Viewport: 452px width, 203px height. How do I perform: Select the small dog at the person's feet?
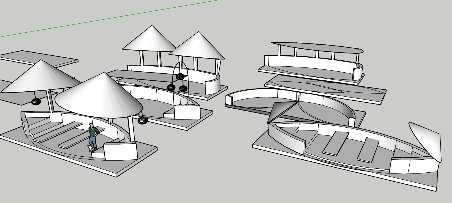[91, 148]
